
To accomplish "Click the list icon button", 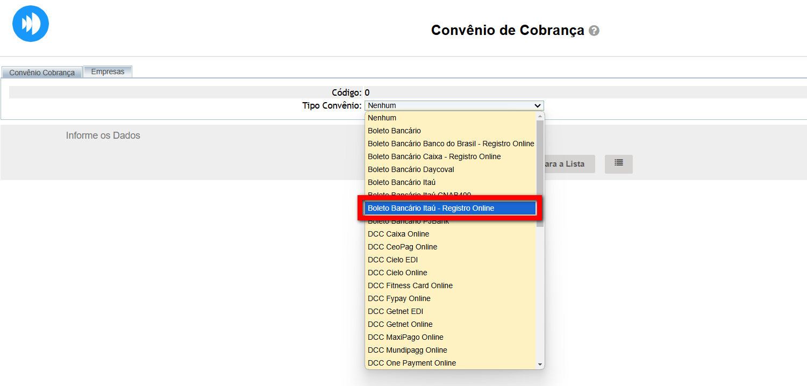I will click(x=619, y=164).
